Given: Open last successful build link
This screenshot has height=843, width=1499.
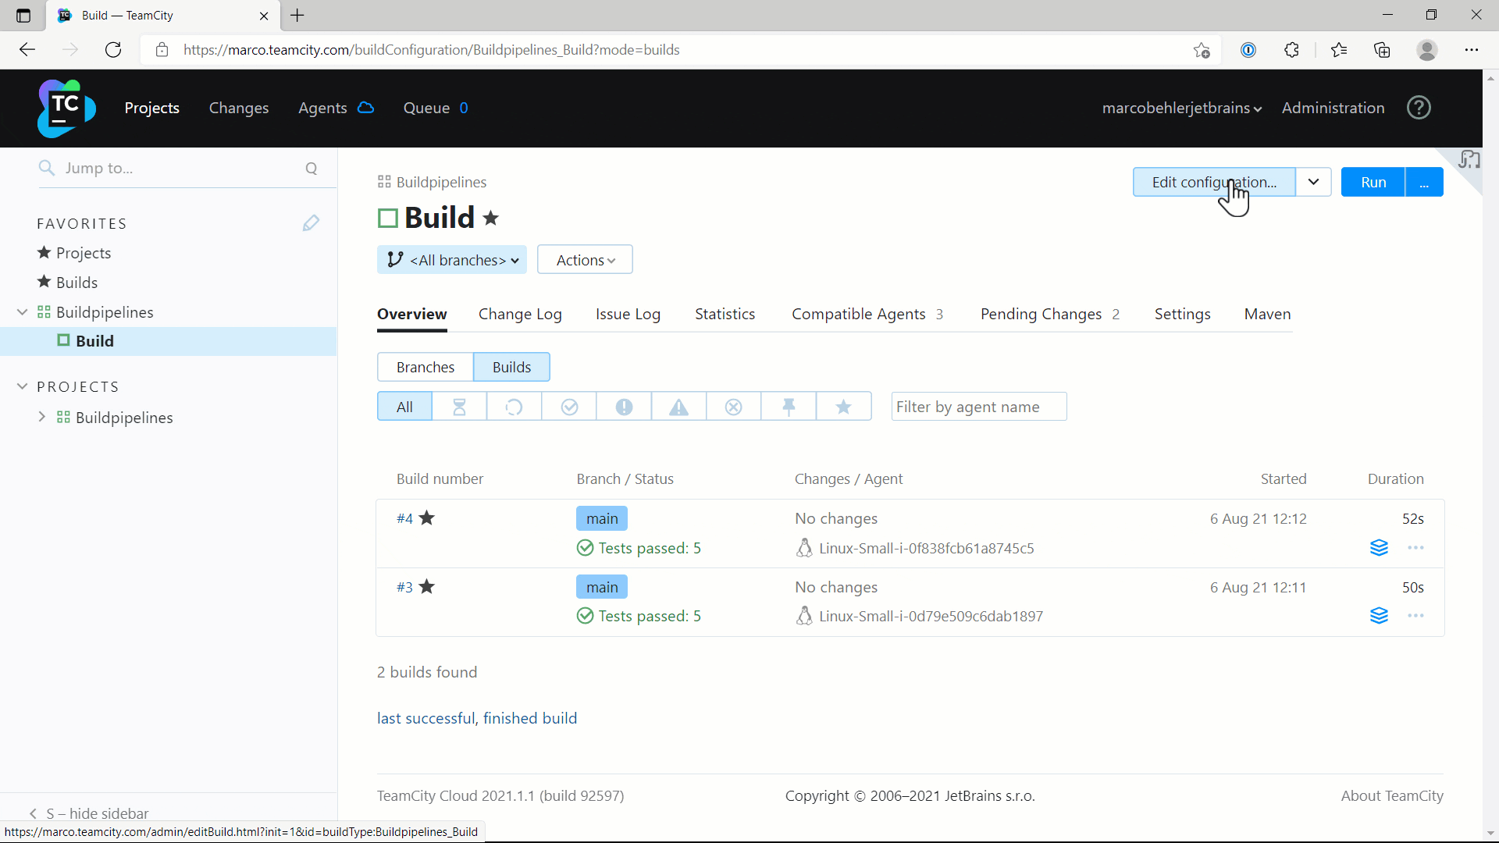Looking at the screenshot, I should point(477,718).
